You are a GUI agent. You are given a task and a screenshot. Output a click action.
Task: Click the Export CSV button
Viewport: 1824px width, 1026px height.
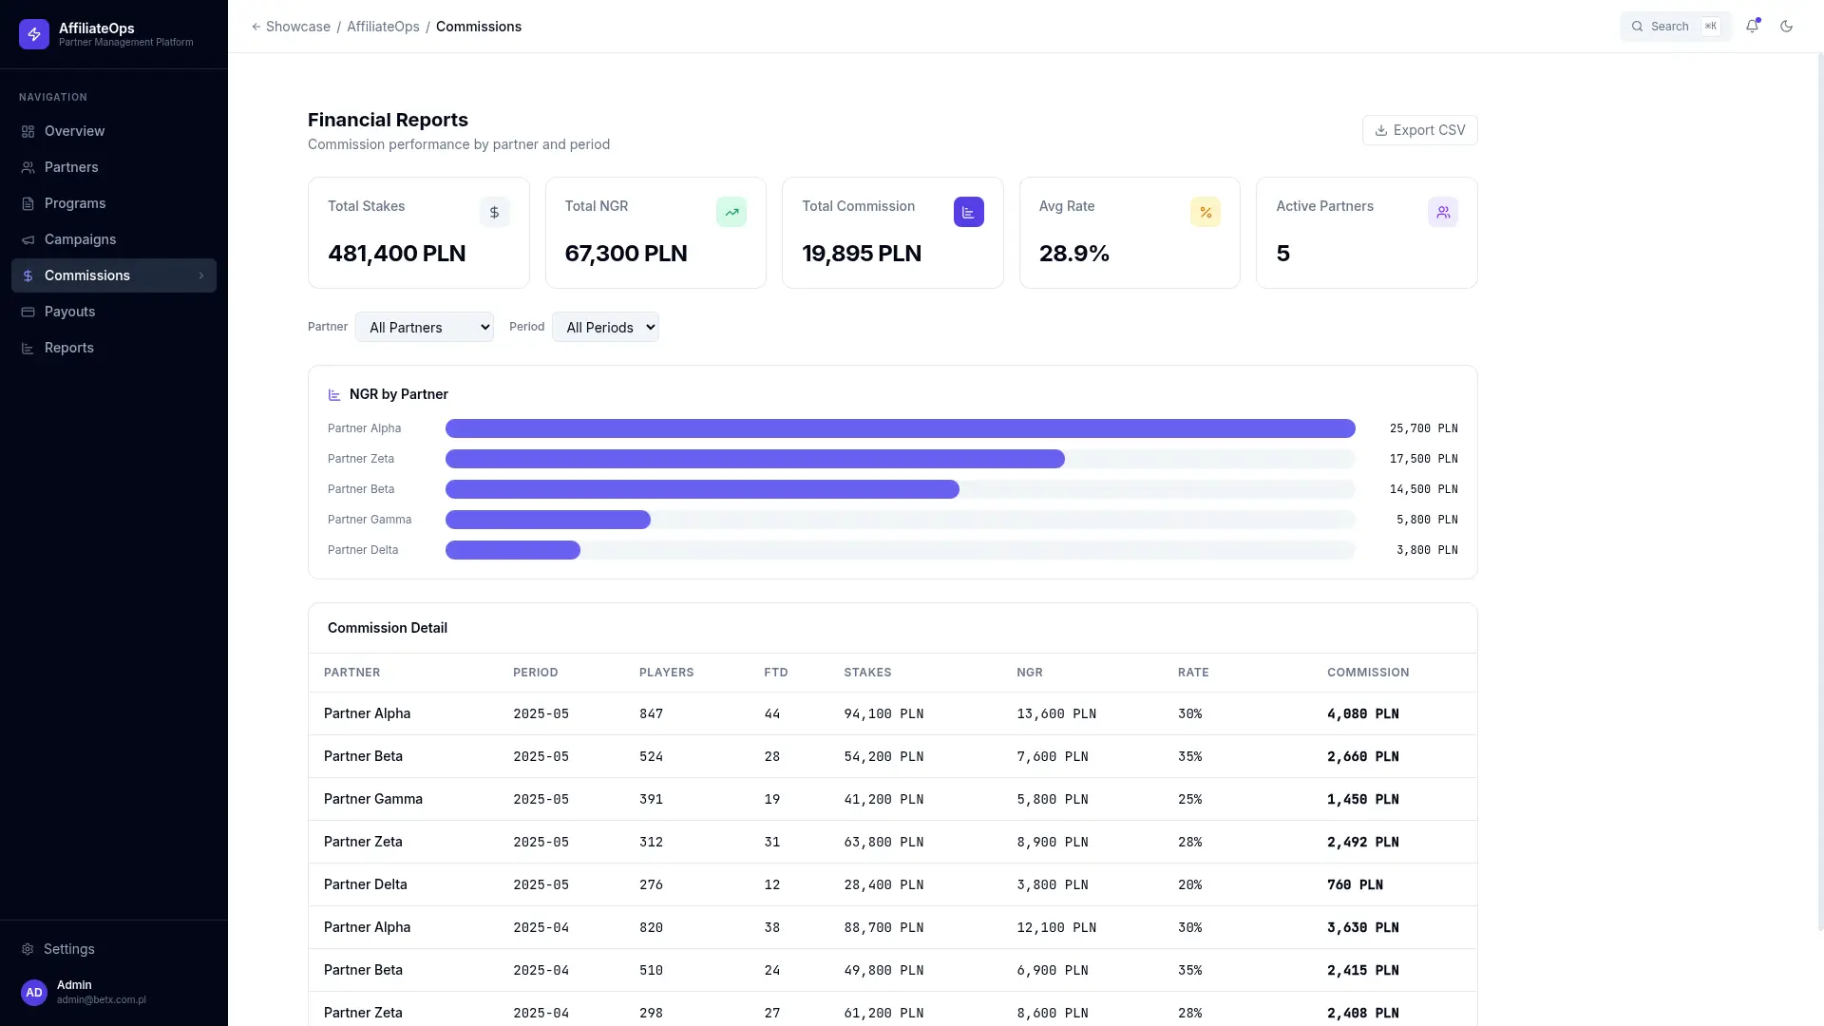[1419, 130]
